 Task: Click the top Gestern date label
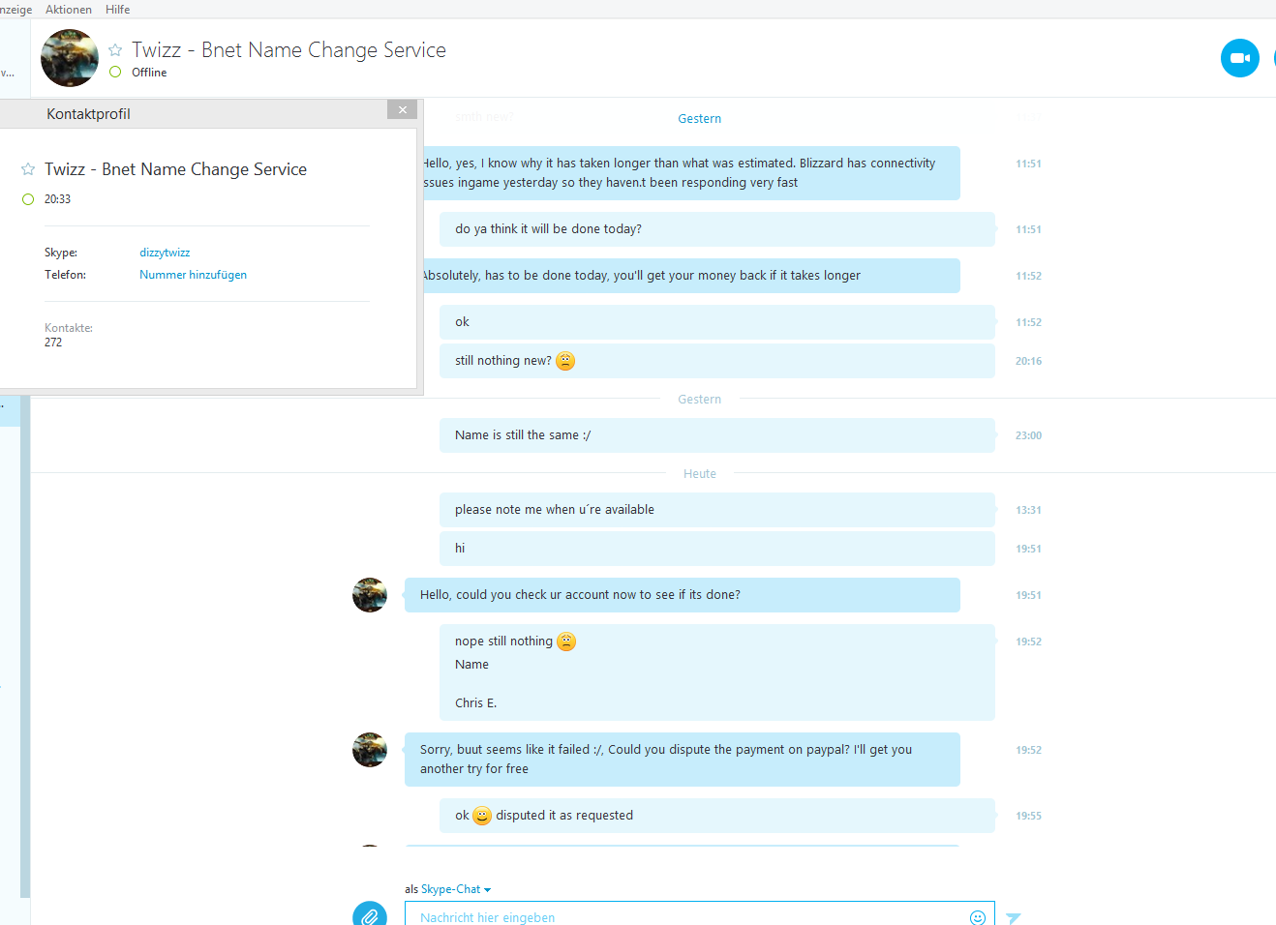700,119
